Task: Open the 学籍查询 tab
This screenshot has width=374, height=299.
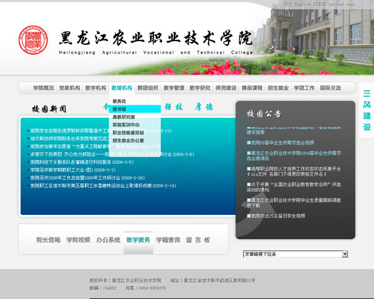Action: point(168,240)
